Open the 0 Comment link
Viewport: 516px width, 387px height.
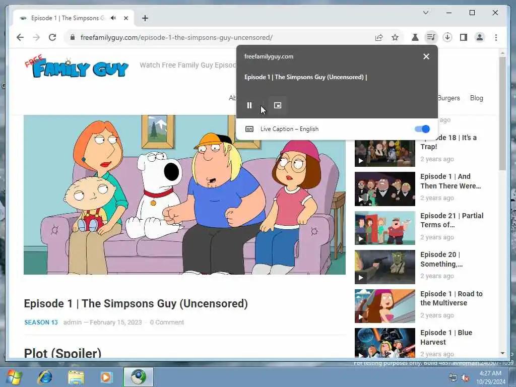coord(167,322)
